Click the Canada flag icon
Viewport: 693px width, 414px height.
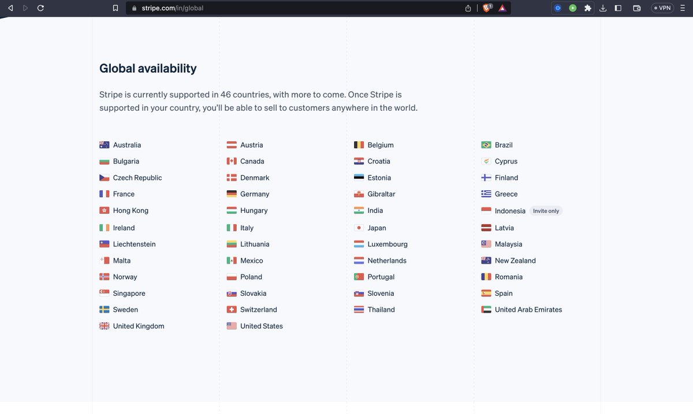(x=232, y=161)
